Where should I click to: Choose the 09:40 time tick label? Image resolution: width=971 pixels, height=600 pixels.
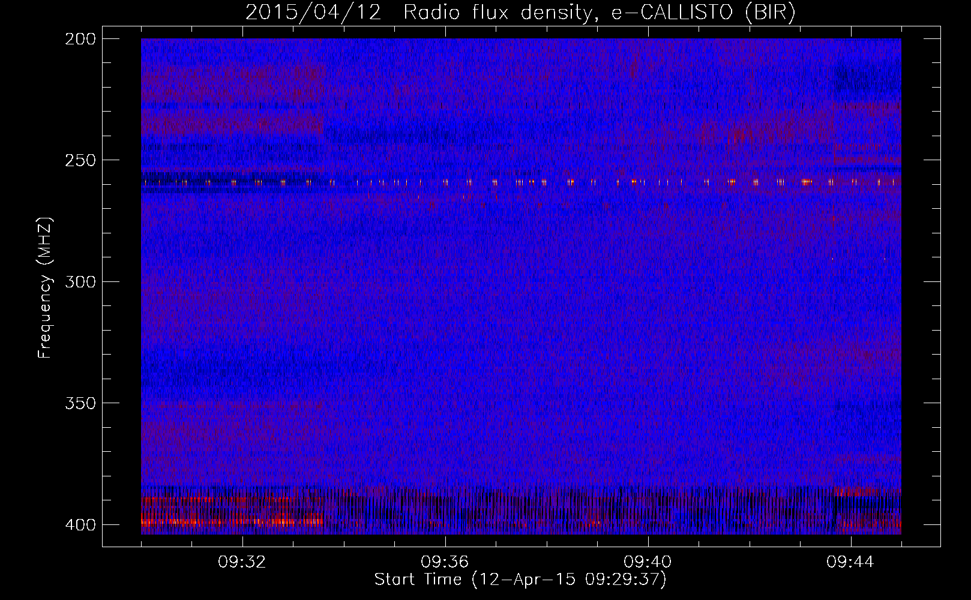point(648,562)
